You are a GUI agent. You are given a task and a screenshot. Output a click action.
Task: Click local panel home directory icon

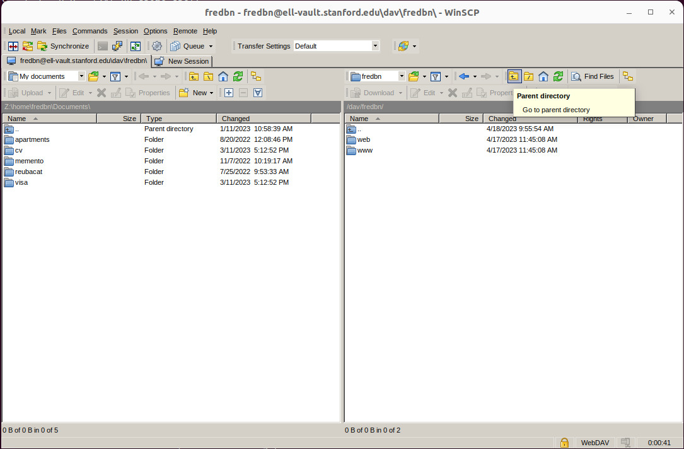(x=223, y=76)
